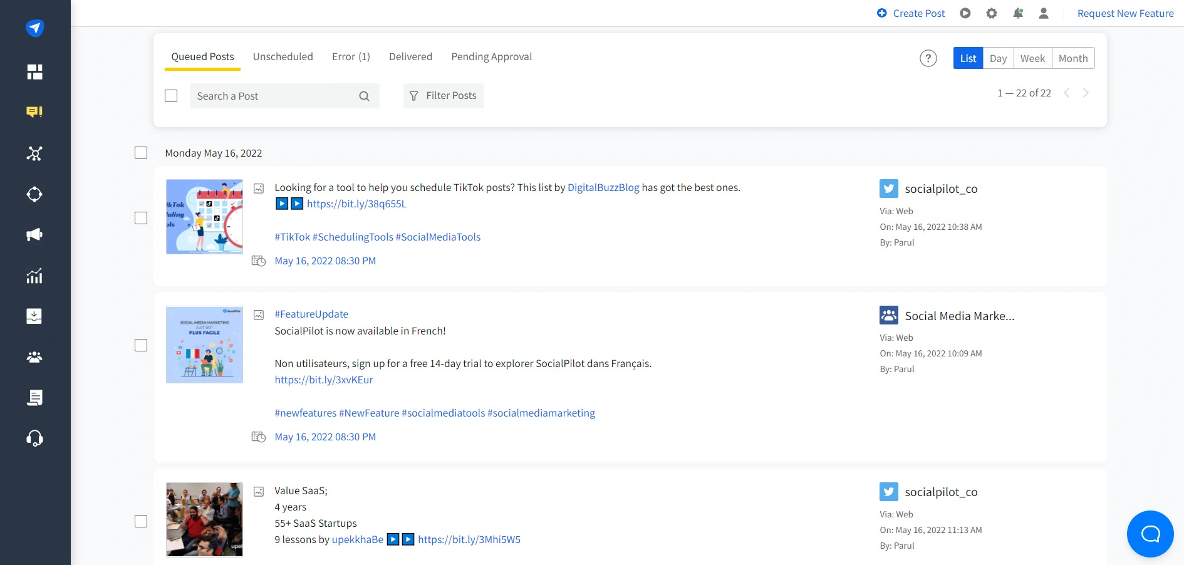Click Request New Feature link

click(1125, 13)
